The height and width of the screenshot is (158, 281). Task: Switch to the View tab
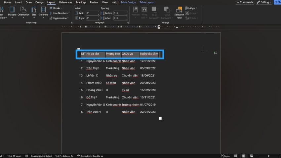click(105, 2)
